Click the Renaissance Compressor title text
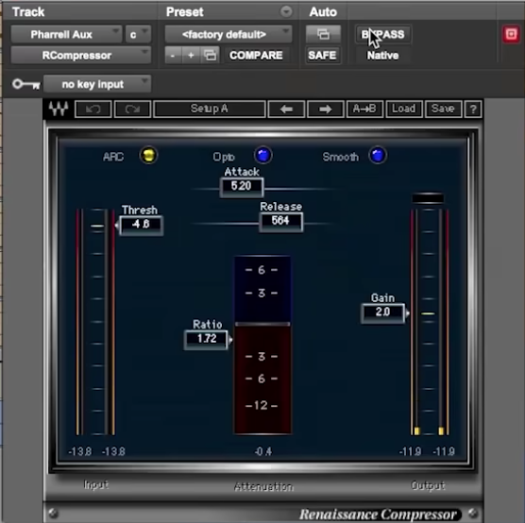525x523 pixels. 378,514
